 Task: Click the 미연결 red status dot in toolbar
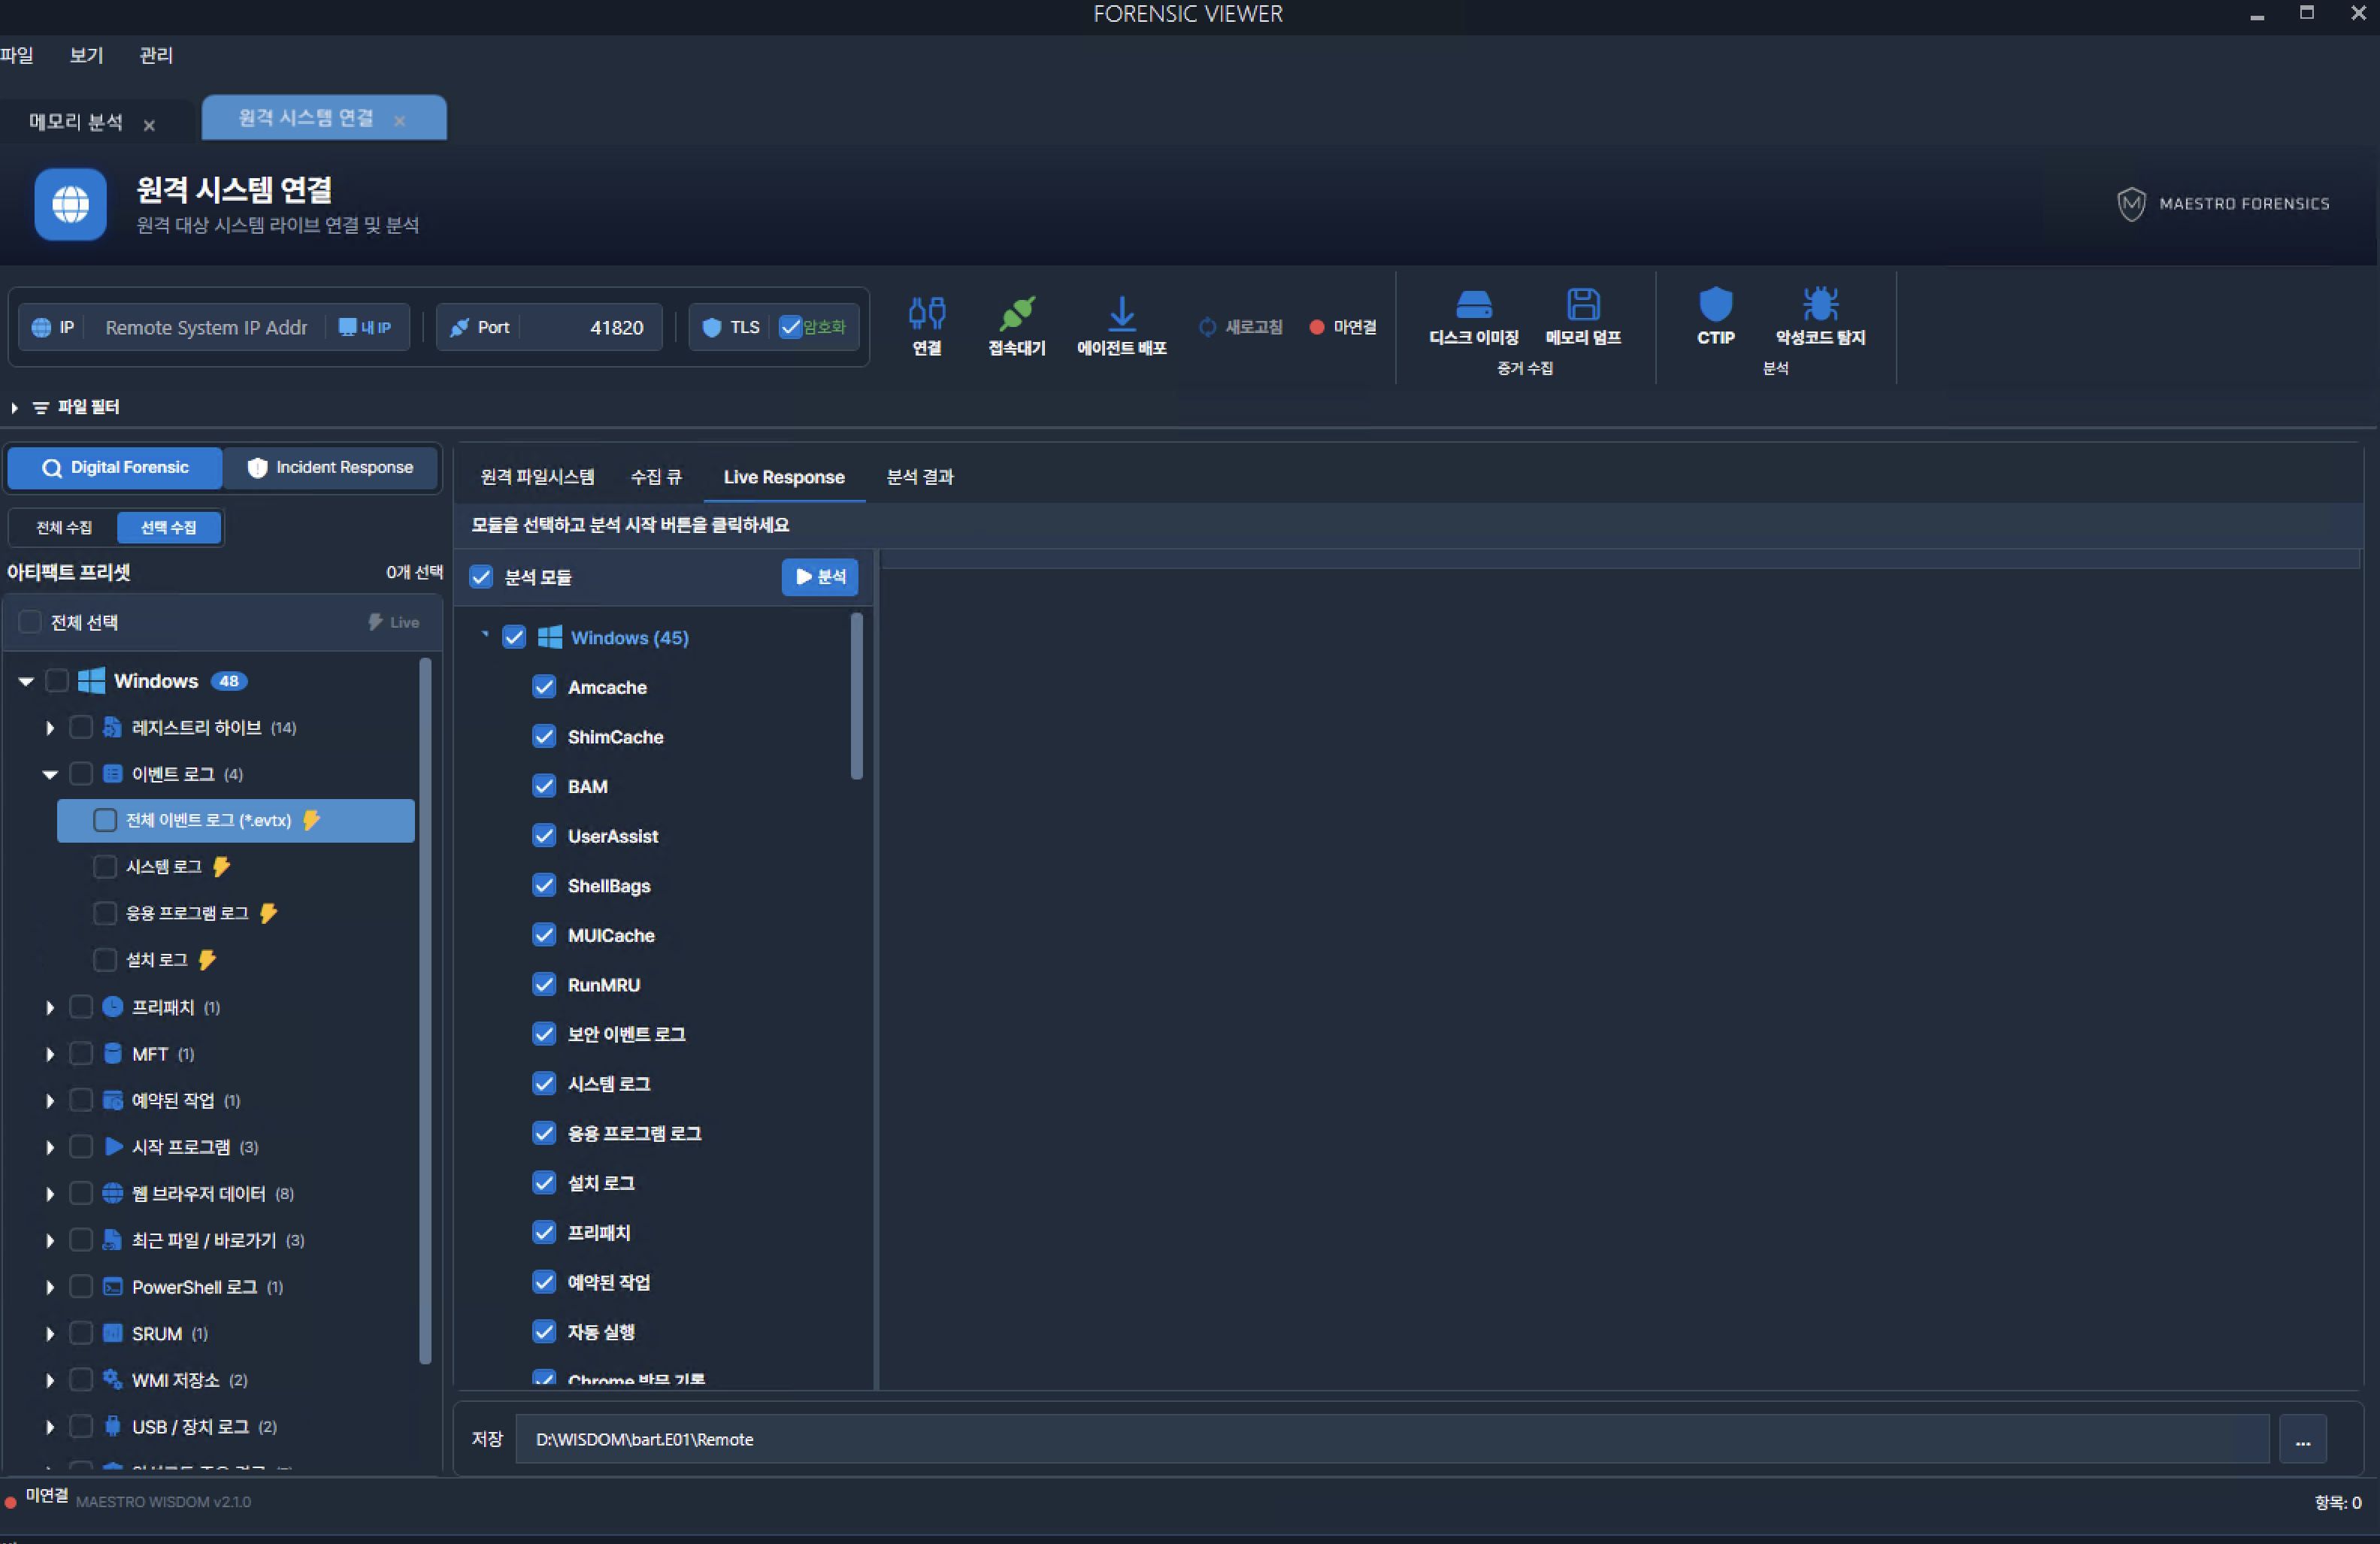point(1316,327)
